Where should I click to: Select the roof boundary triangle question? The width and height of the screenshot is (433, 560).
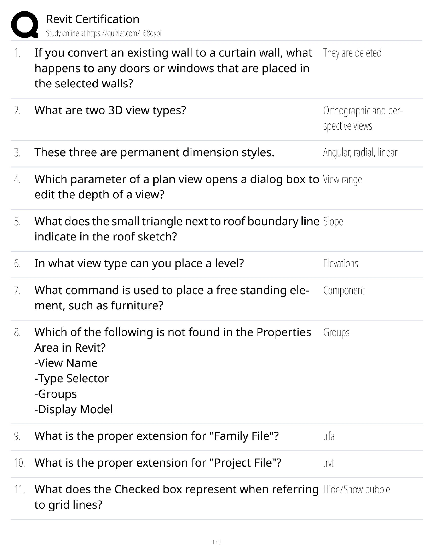pos(177,229)
